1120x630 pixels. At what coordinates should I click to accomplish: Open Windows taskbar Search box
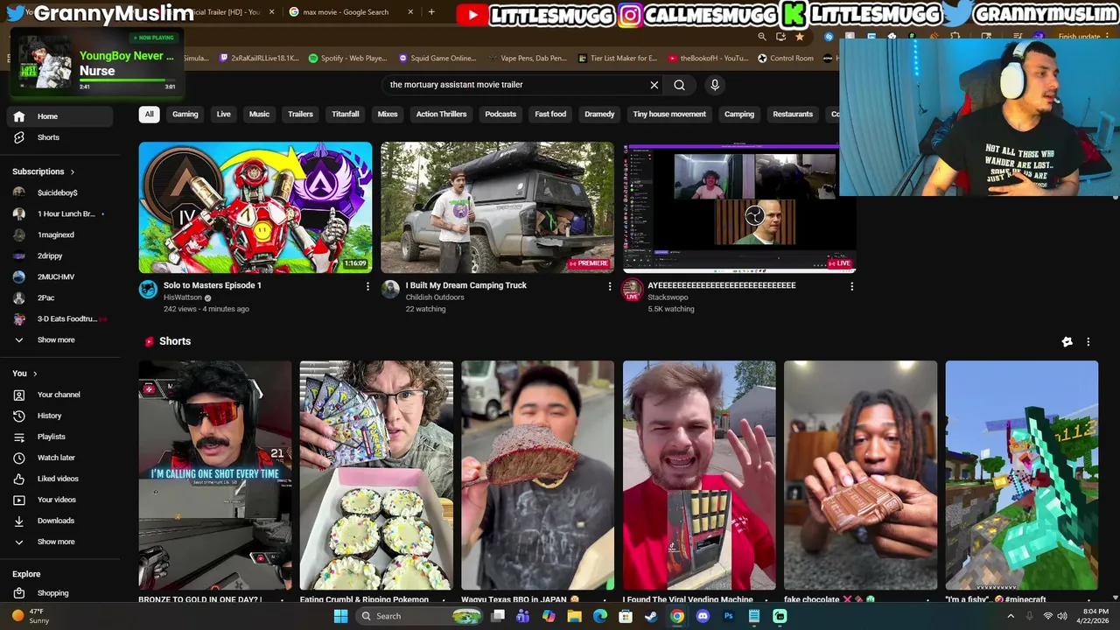(419, 616)
